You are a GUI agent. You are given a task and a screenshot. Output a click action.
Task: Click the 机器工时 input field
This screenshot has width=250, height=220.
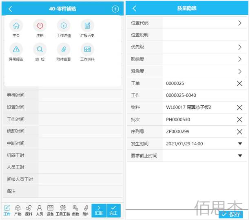click(x=80, y=155)
